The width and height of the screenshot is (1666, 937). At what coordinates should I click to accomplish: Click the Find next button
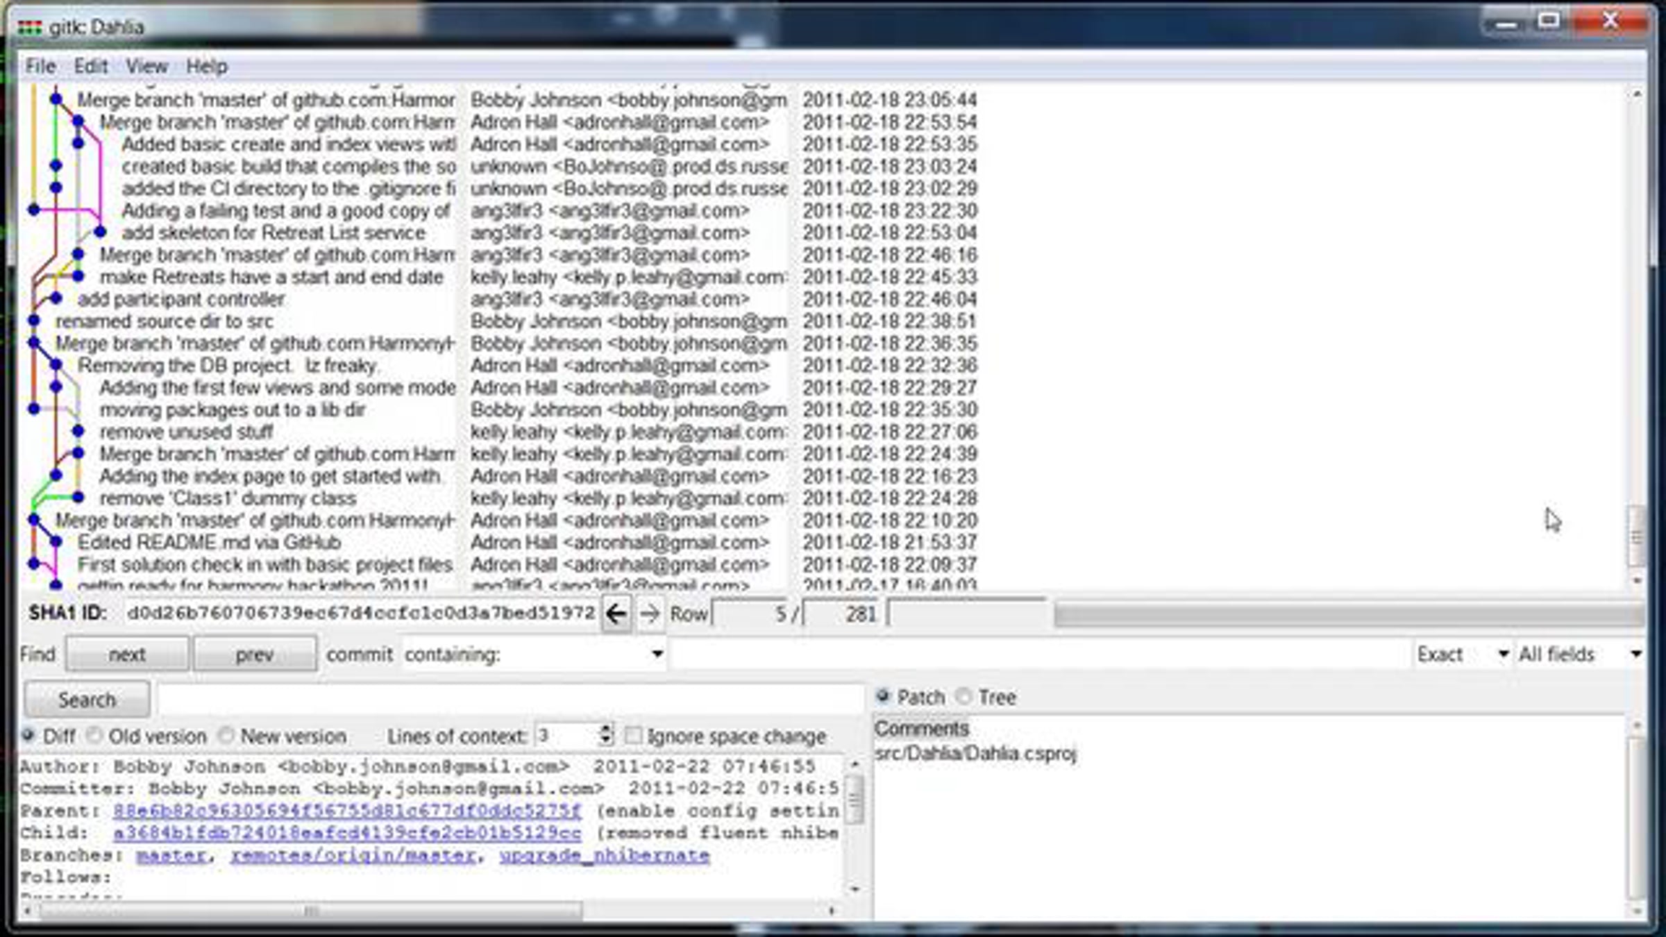[127, 654]
